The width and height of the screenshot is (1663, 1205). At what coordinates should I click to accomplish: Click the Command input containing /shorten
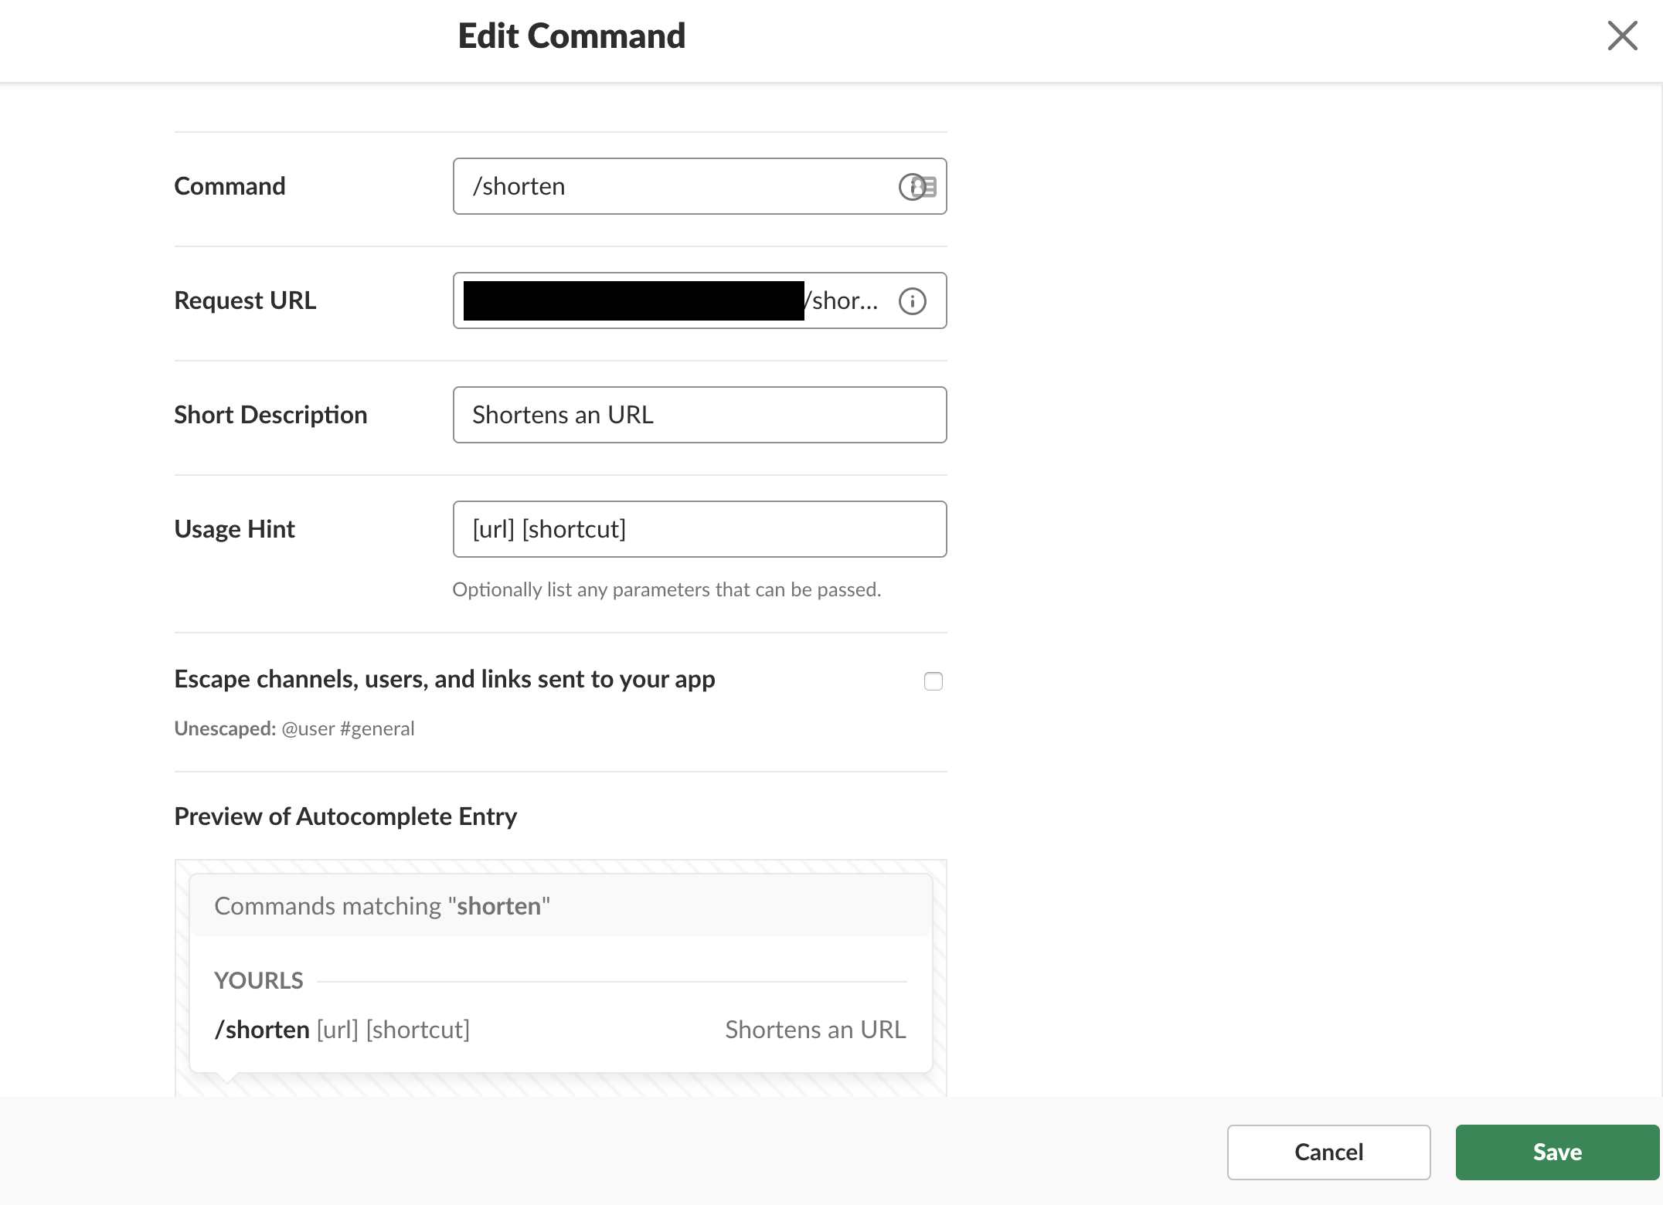tap(699, 186)
